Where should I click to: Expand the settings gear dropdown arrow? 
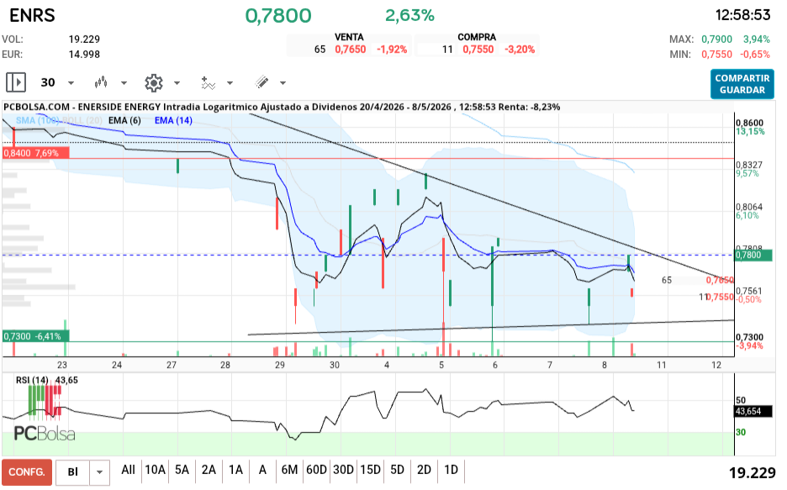tap(177, 83)
